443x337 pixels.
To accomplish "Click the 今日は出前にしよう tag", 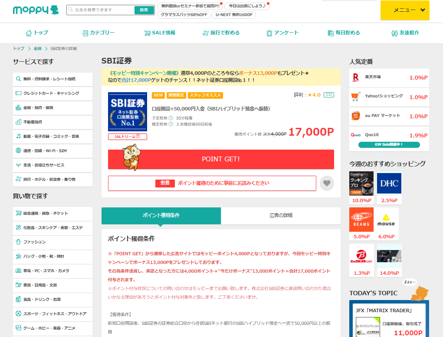I will click(x=247, y=6).
